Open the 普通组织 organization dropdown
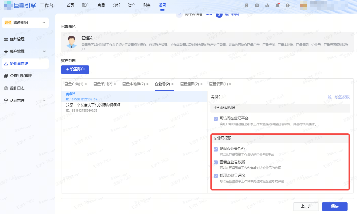This screenshot has height=214, width=357. (25, 23)
